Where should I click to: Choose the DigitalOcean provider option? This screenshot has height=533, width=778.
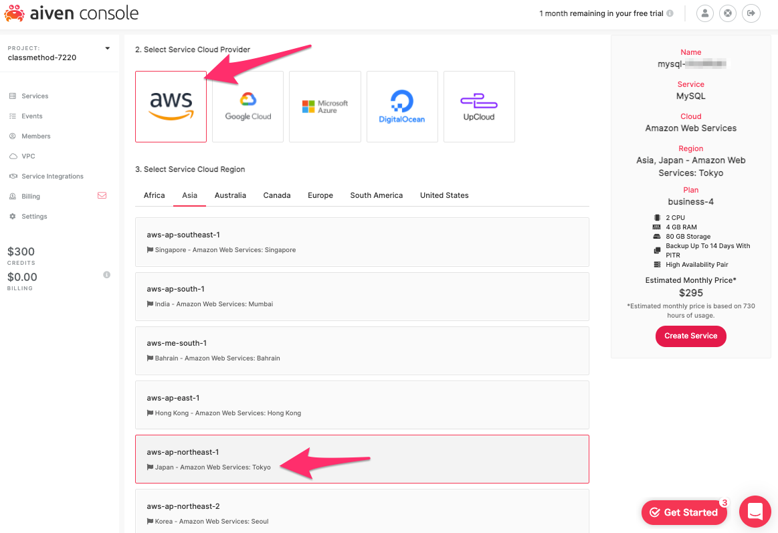click(402, 106)
